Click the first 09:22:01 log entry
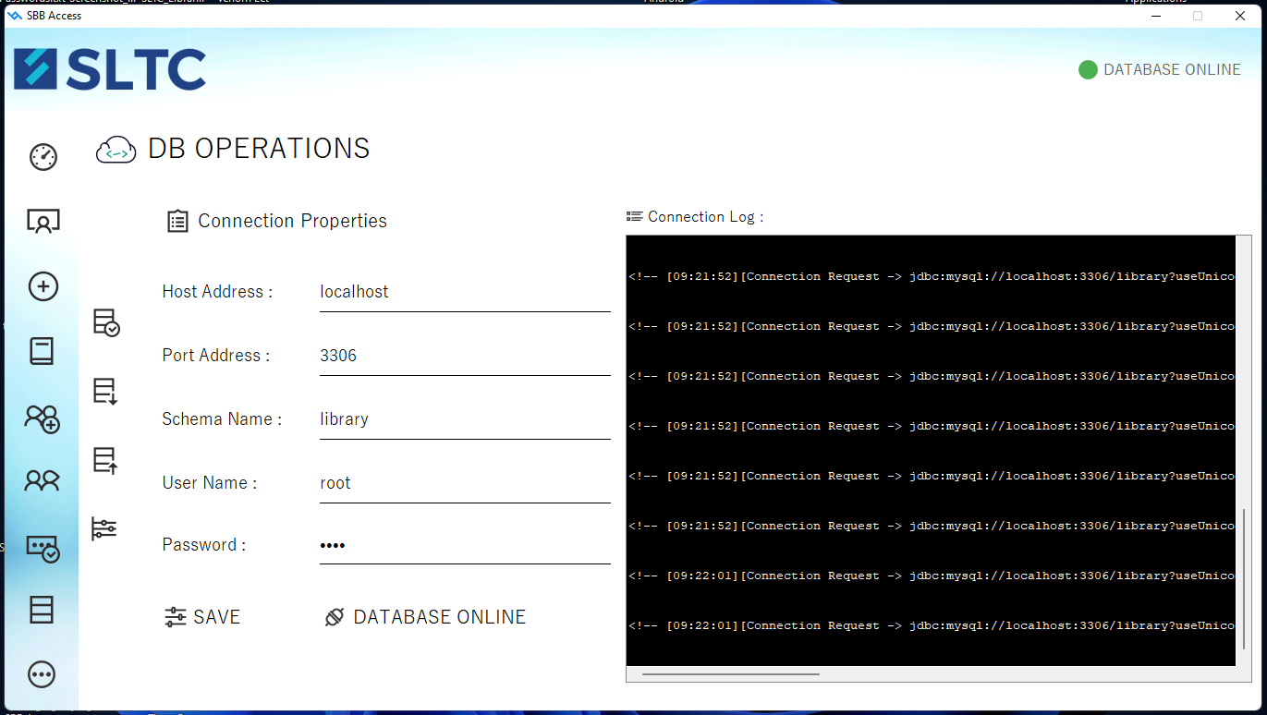Screen dimensions: 1267x715 932,576
